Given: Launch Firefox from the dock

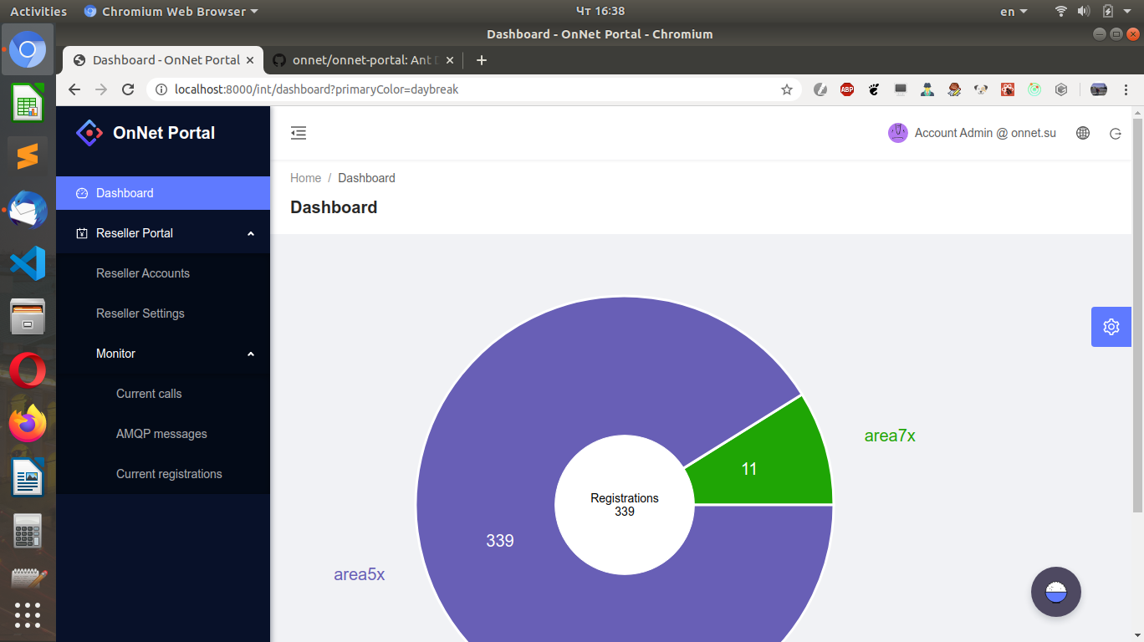Looking at the screenshot, I should (28, 424).
